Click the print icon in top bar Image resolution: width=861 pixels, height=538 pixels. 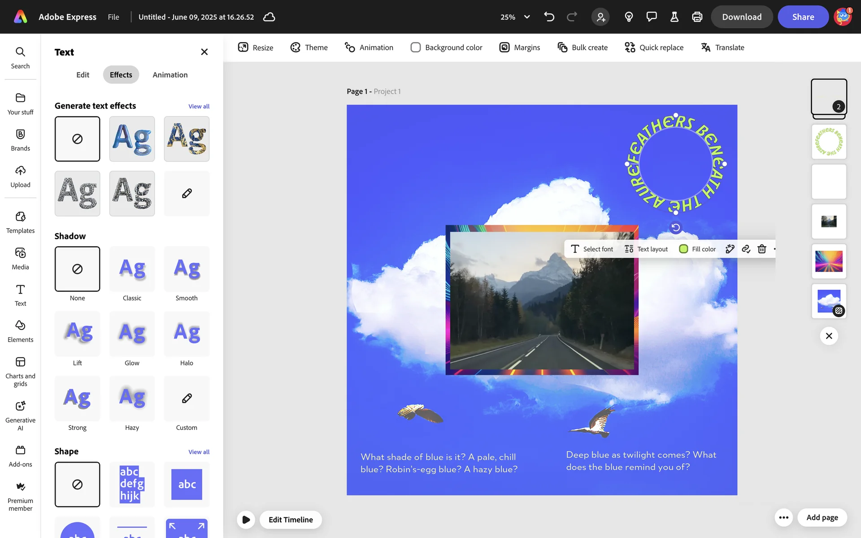click(x=697, y=17)
